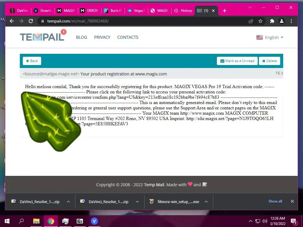Switch to the Download tab

coord(43,11)
